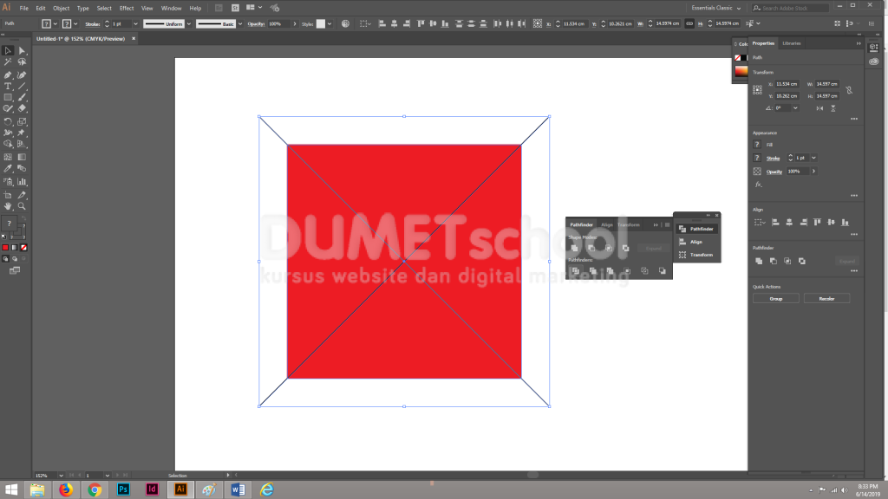Select the Type tool
The image size is (888, 499).
pyautogui.click(x=8, y=87)
